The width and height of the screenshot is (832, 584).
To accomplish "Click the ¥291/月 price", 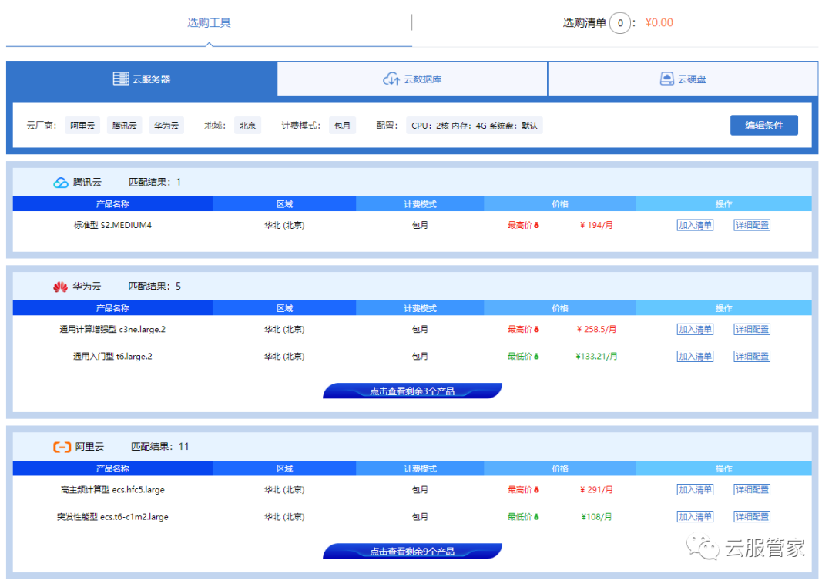I will pos(596,489).
